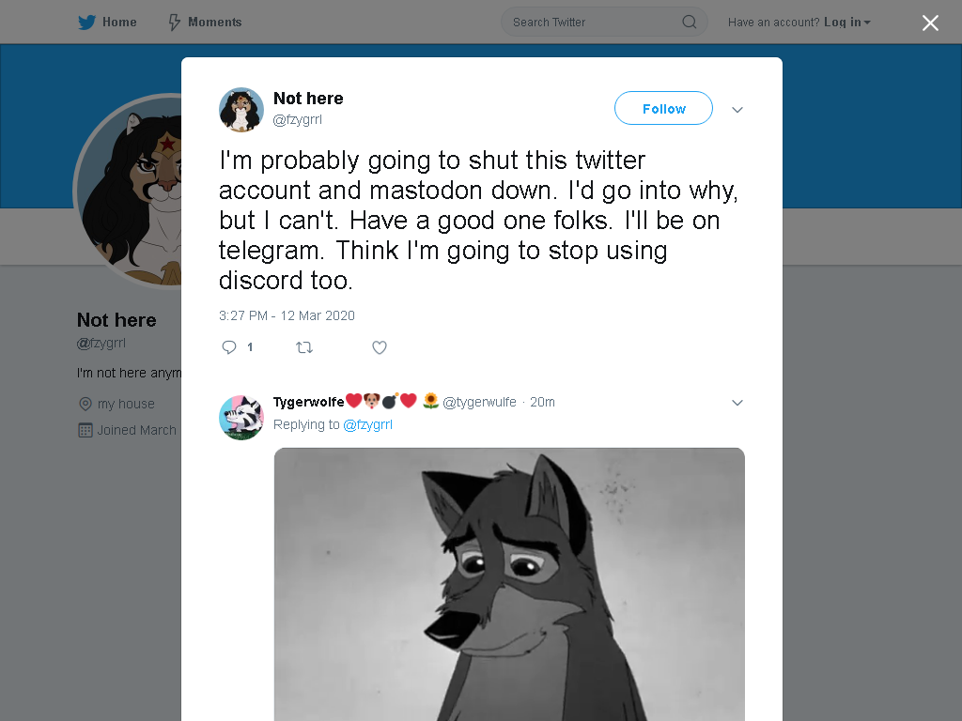This screenshot has height=721, width=962.
Task: Reply using the speech bubble icon
Action: click(229, 347)
